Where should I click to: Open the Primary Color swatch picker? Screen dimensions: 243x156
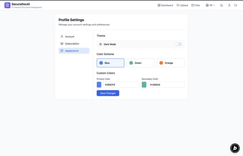tap(99, 85)
